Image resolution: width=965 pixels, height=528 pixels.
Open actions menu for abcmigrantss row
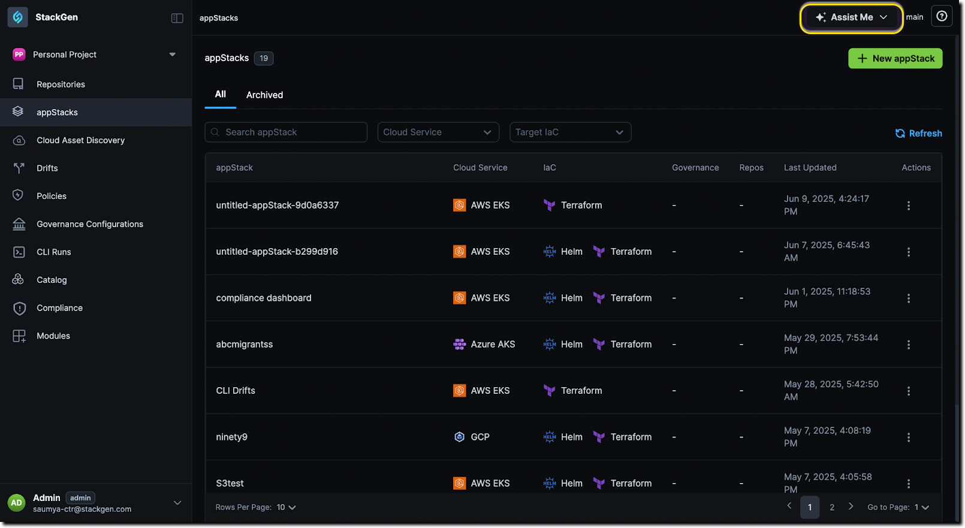click(x=908, y=345)
